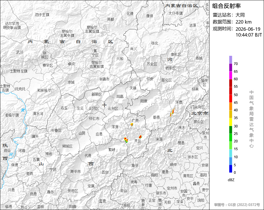The height and width of the screenshot is (210, 264).
Task: Click the "繁峙" map label
Action: coord(112,150)
